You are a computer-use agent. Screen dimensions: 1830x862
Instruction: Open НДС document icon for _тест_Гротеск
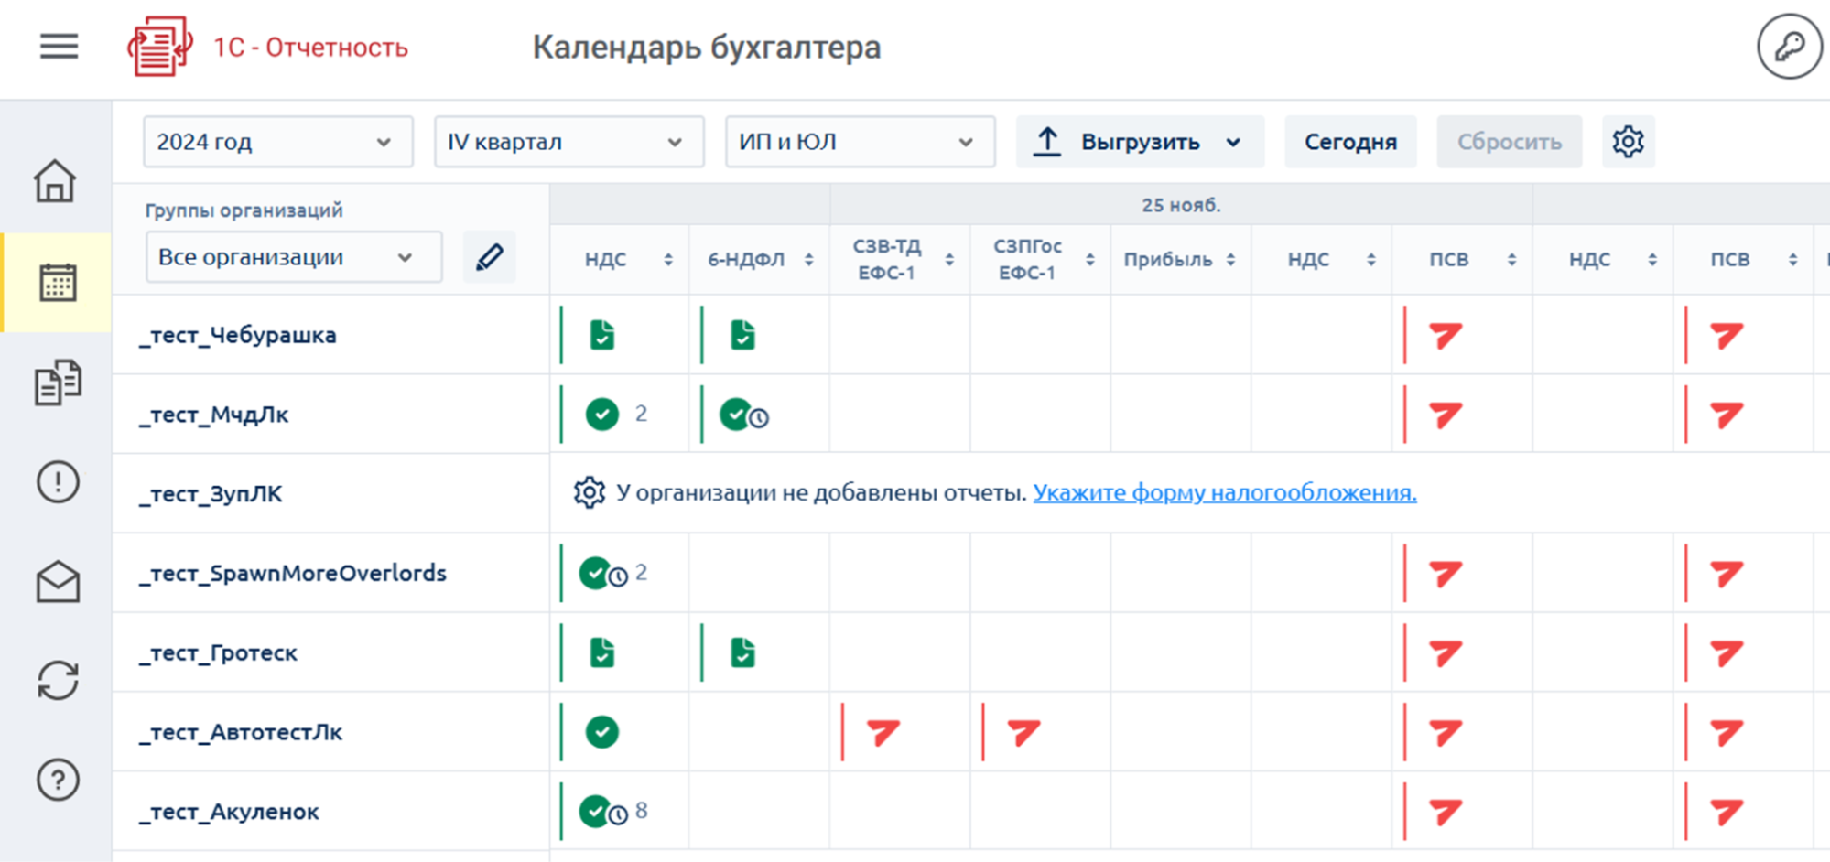tap(601, 653)
